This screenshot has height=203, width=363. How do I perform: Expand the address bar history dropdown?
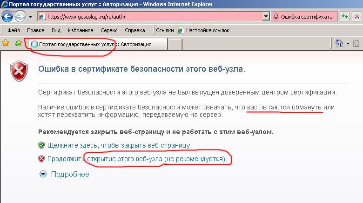pos(266,17)
